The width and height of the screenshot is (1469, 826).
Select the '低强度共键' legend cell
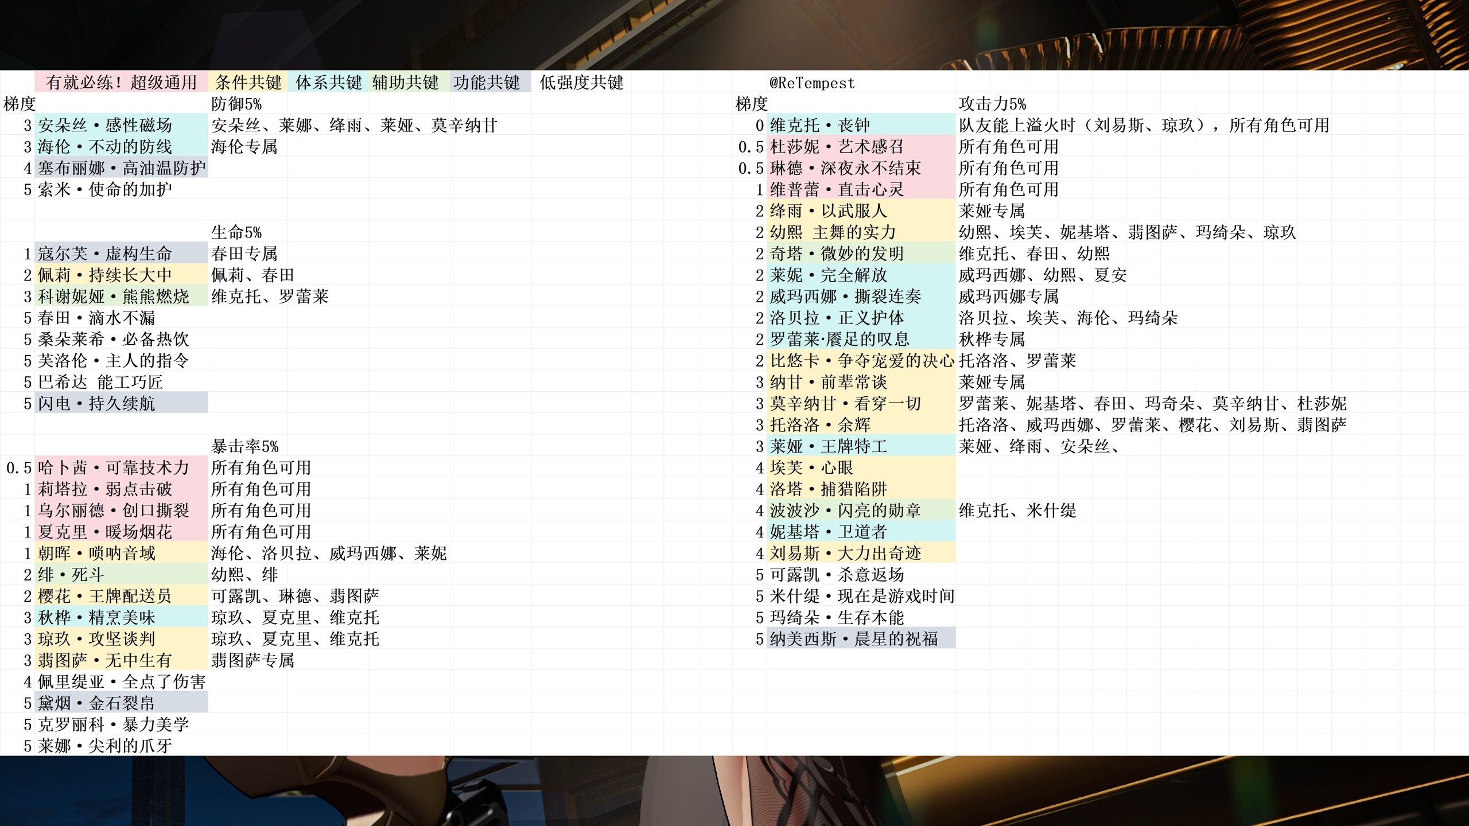[x=581, y=83]
